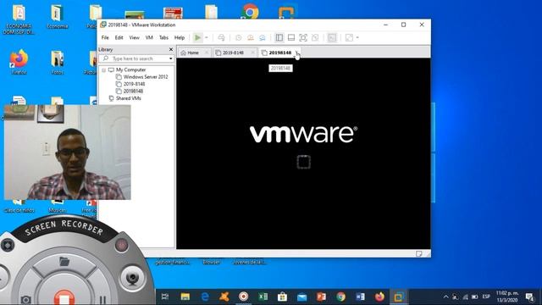The width and height of the screenshot is (542, 305).
Task: Open the Firefox desktop shortcut
Action: [x=19, y=62]
